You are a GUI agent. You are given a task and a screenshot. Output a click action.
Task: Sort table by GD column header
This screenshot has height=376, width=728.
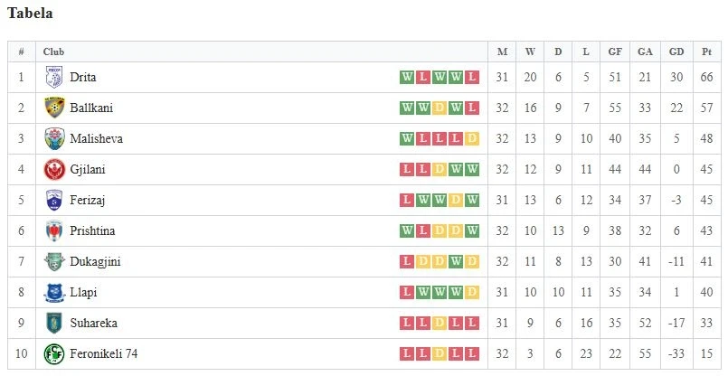point(676,52)
